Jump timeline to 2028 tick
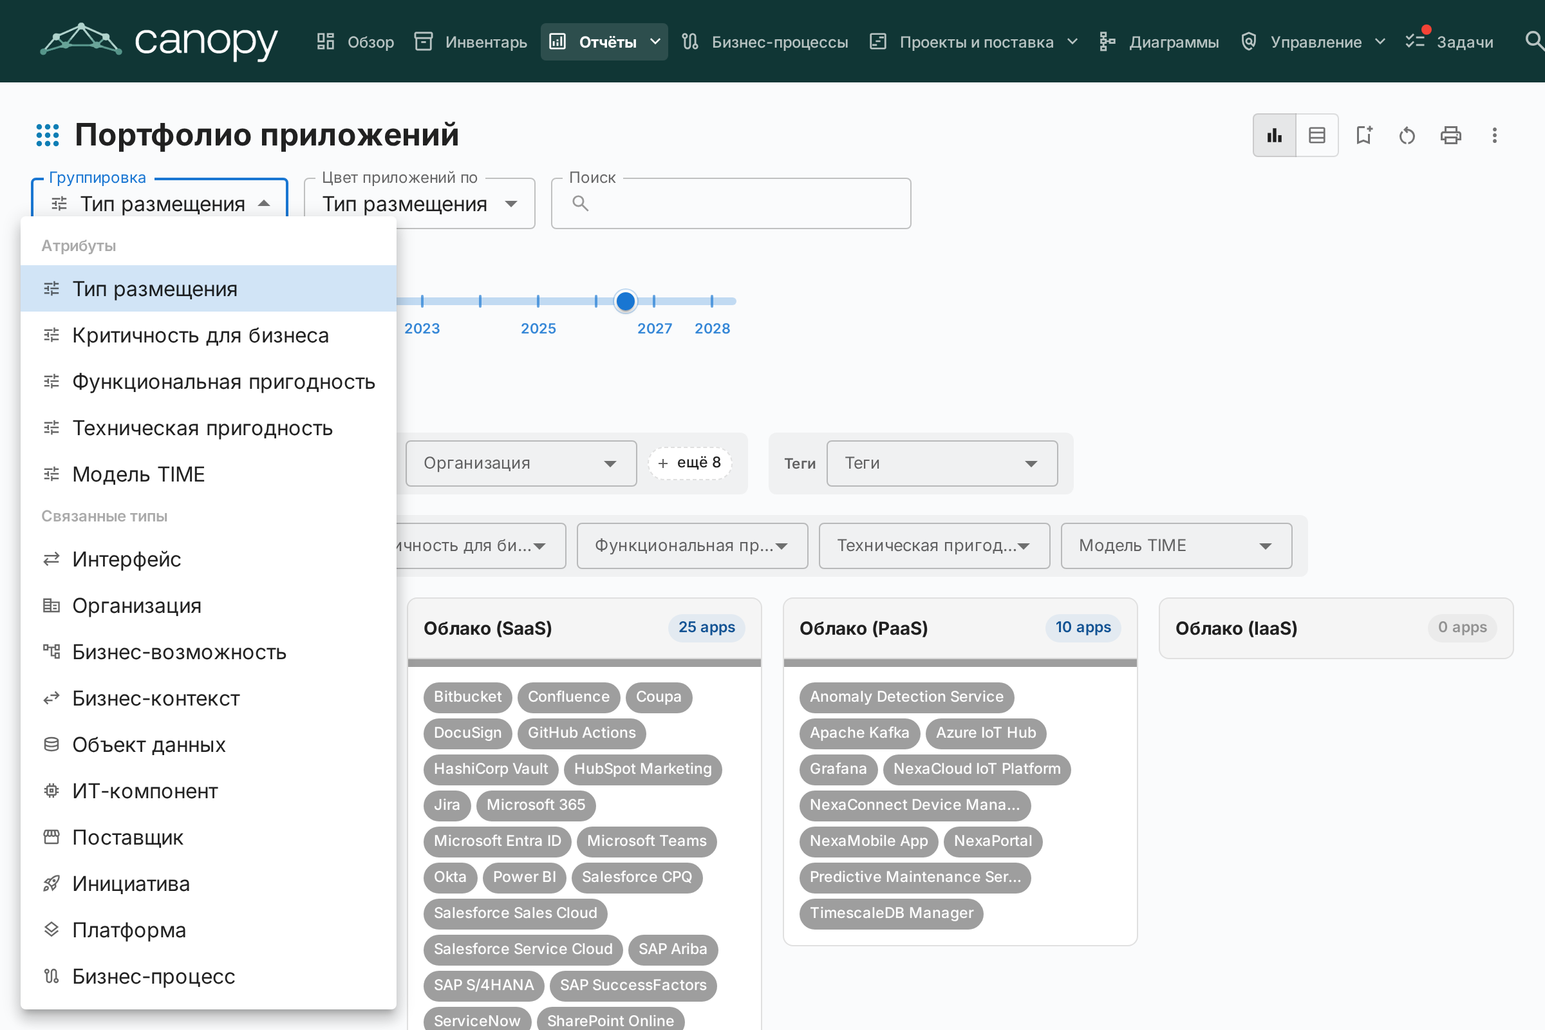1545x1030 pixels. pos(712,301)
